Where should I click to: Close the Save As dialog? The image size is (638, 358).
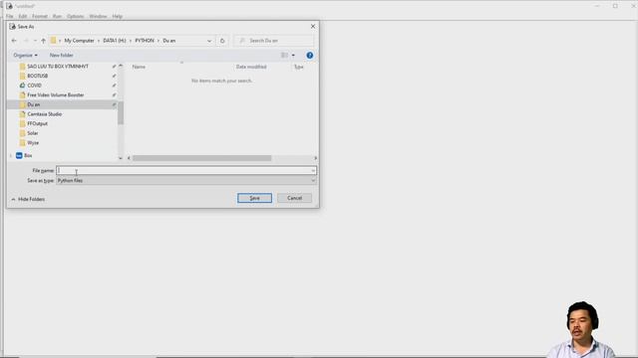pos(313,27)
